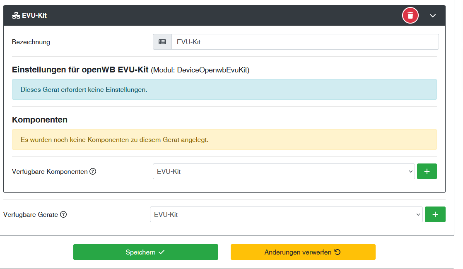The width and height of the screenshot is (463, 269).
Task: Save settings with Speichern button
Action: 146,252
